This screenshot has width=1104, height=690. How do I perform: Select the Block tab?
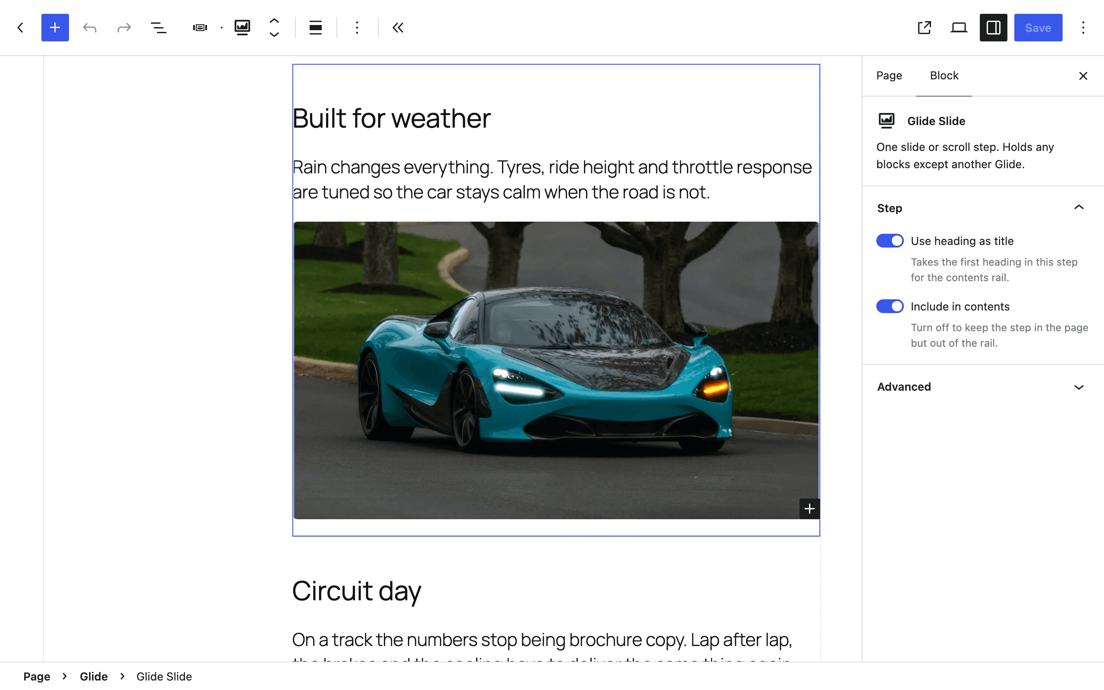[944, 75]
